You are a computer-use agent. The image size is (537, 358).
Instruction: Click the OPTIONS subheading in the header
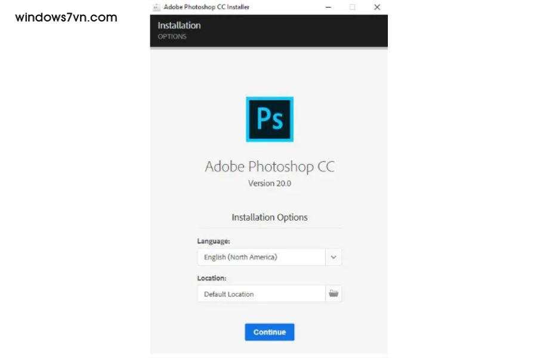(172, 36)
